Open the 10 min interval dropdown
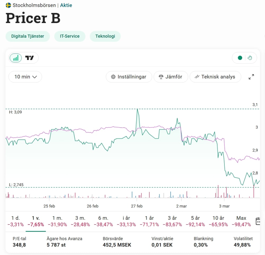 tap(25, 77)
